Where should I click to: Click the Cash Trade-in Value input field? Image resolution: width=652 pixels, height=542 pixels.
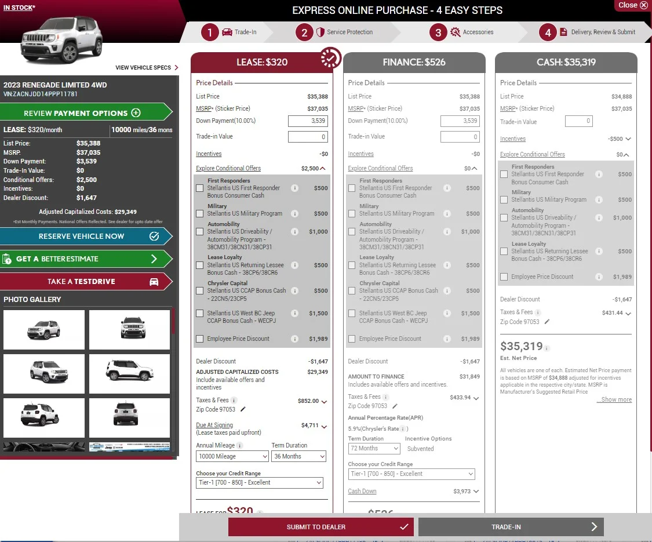click(x=579, y=121)
